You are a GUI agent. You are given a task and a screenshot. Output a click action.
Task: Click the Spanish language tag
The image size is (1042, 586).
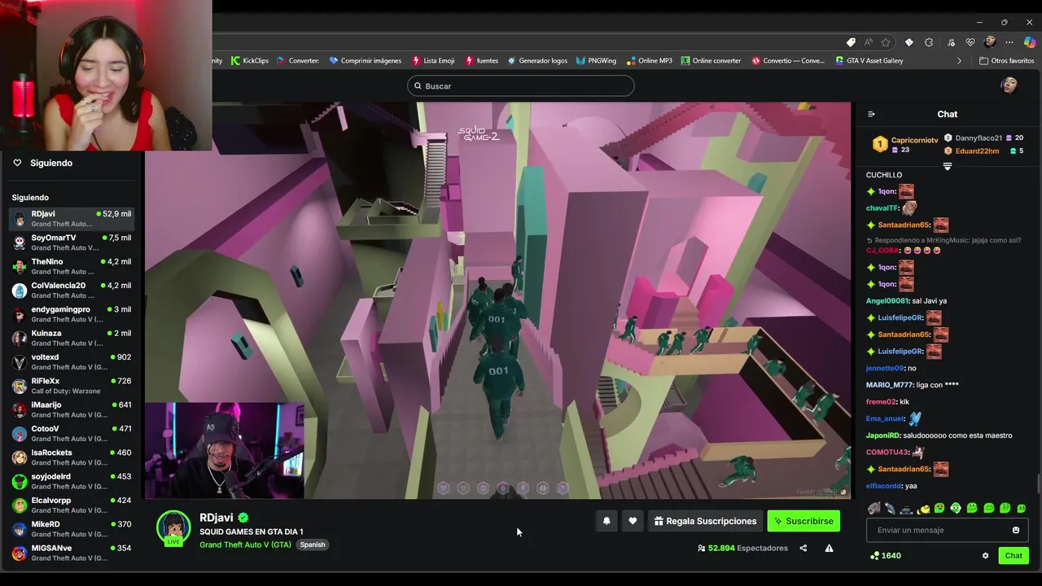coord(312,544)
